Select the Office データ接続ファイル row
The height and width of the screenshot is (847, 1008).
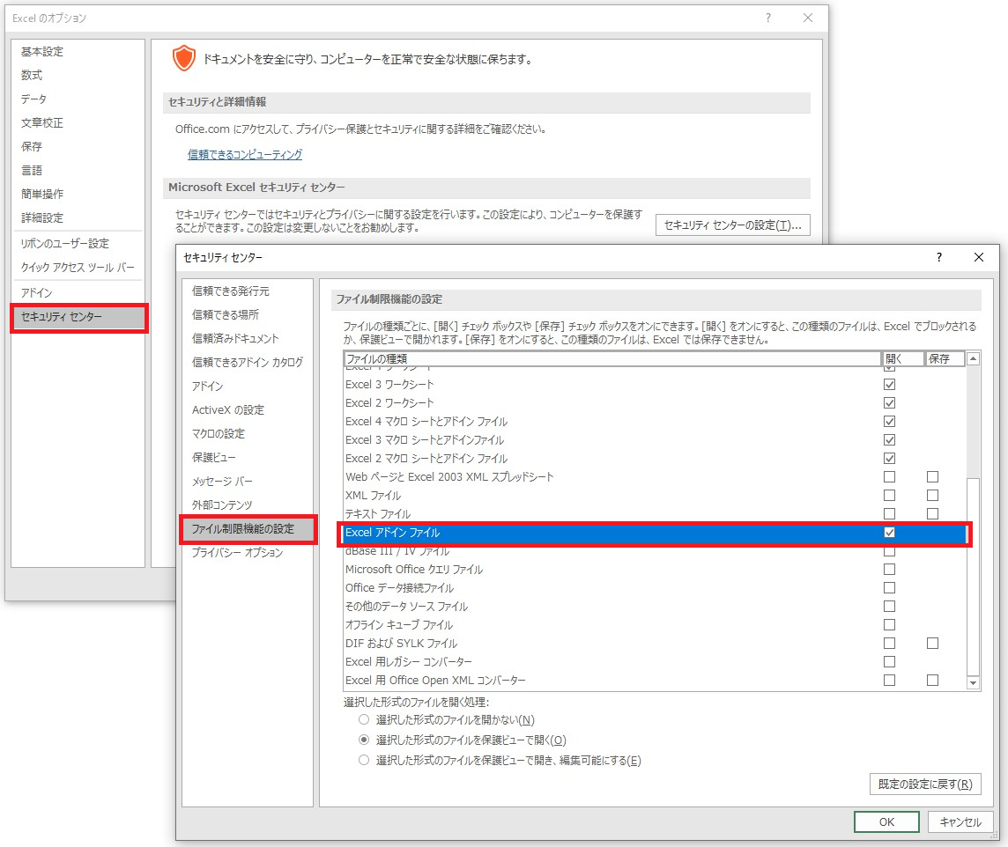[655, 588]
